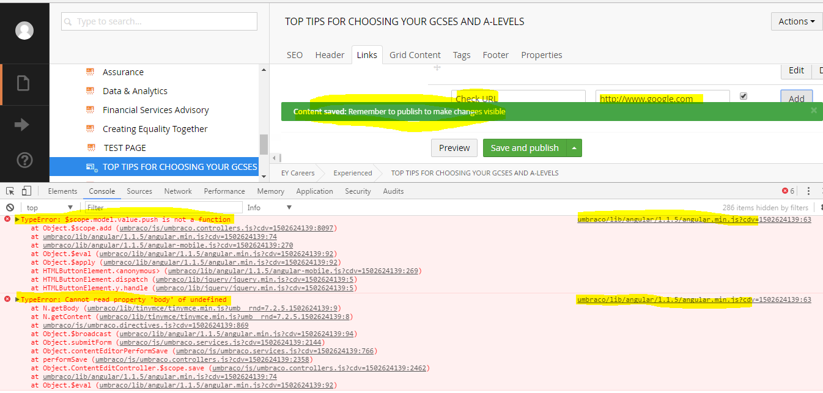Toggle the checkbox beside the google.com URL
Viewport: 823px width, 393px height.
point(744,96)
